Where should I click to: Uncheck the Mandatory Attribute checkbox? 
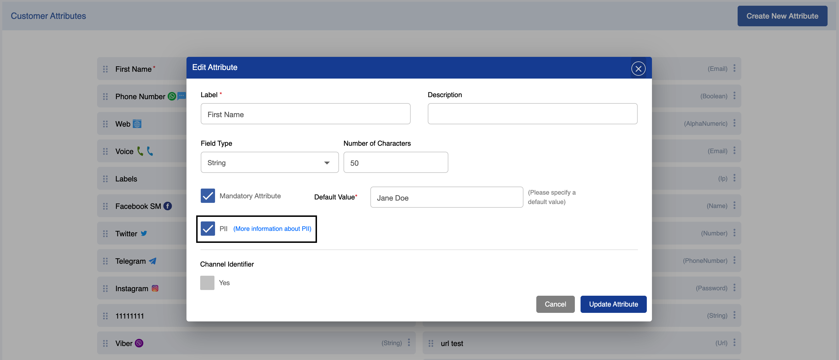(x=208, y=195)
